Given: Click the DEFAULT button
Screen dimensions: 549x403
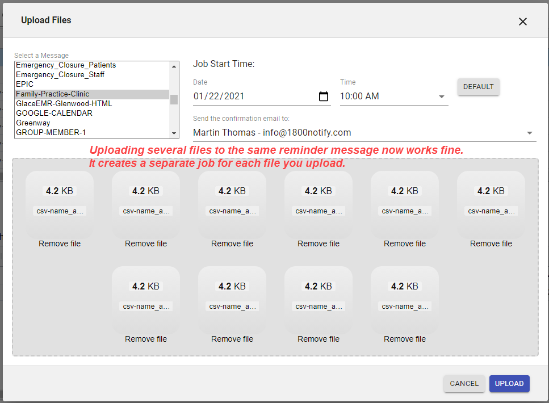Looking at the screenshot, I should tap(478, 87).
